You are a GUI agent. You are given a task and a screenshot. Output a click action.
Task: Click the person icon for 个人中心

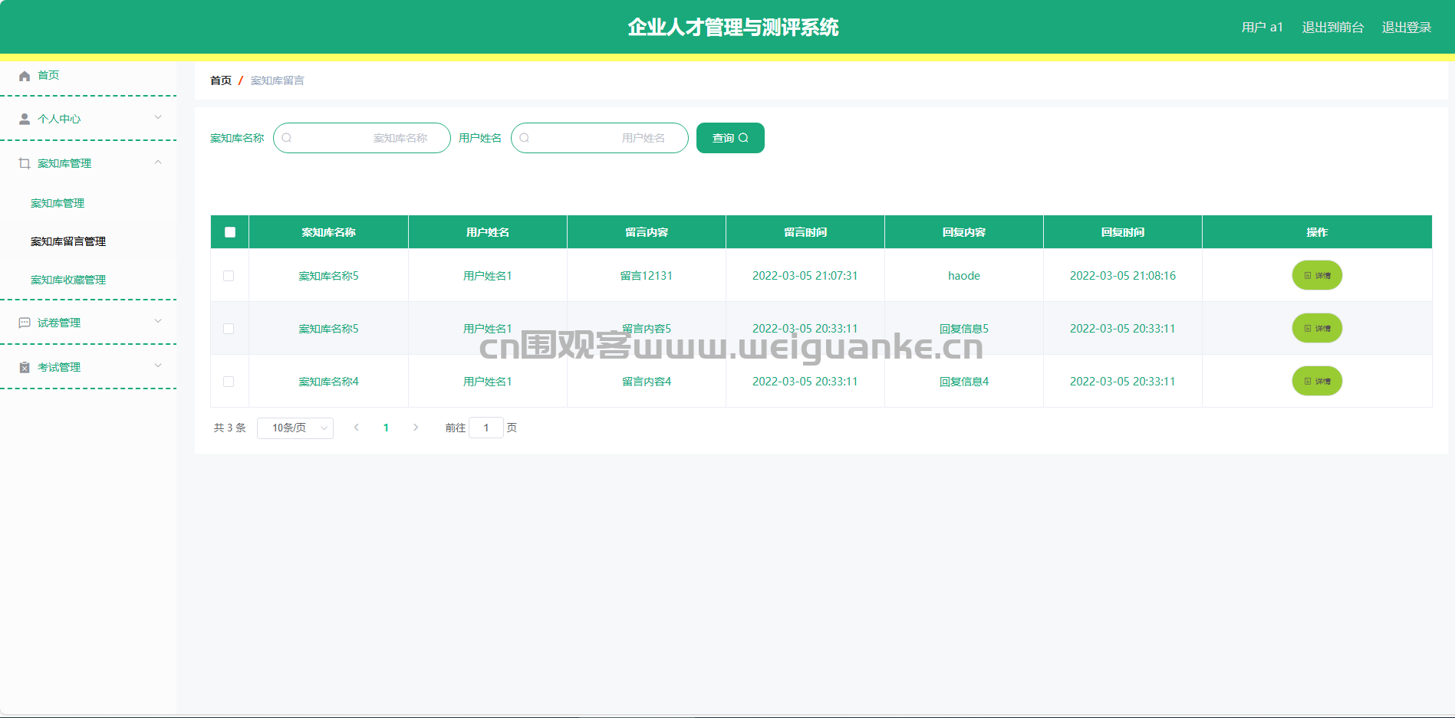(25, 119)
